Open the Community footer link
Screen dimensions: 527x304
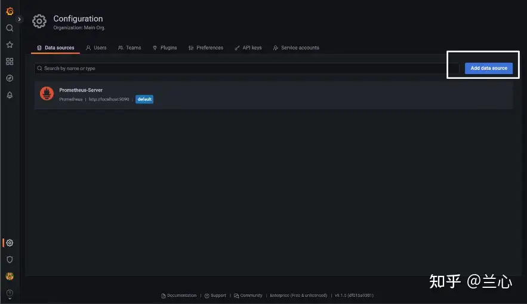[248, 296]
